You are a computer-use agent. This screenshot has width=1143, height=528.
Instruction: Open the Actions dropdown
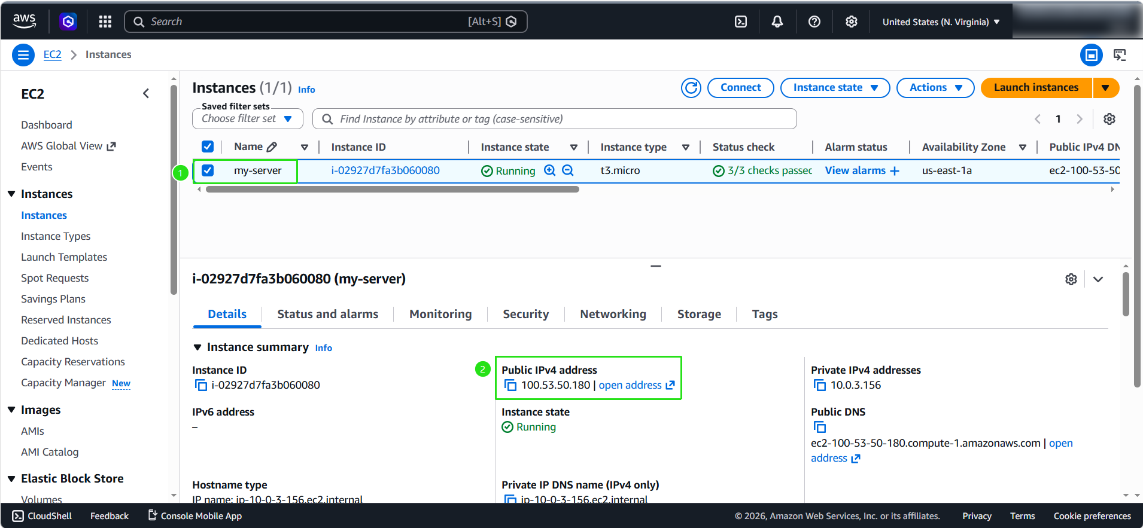pyautogui.click(x=935, y=88)
